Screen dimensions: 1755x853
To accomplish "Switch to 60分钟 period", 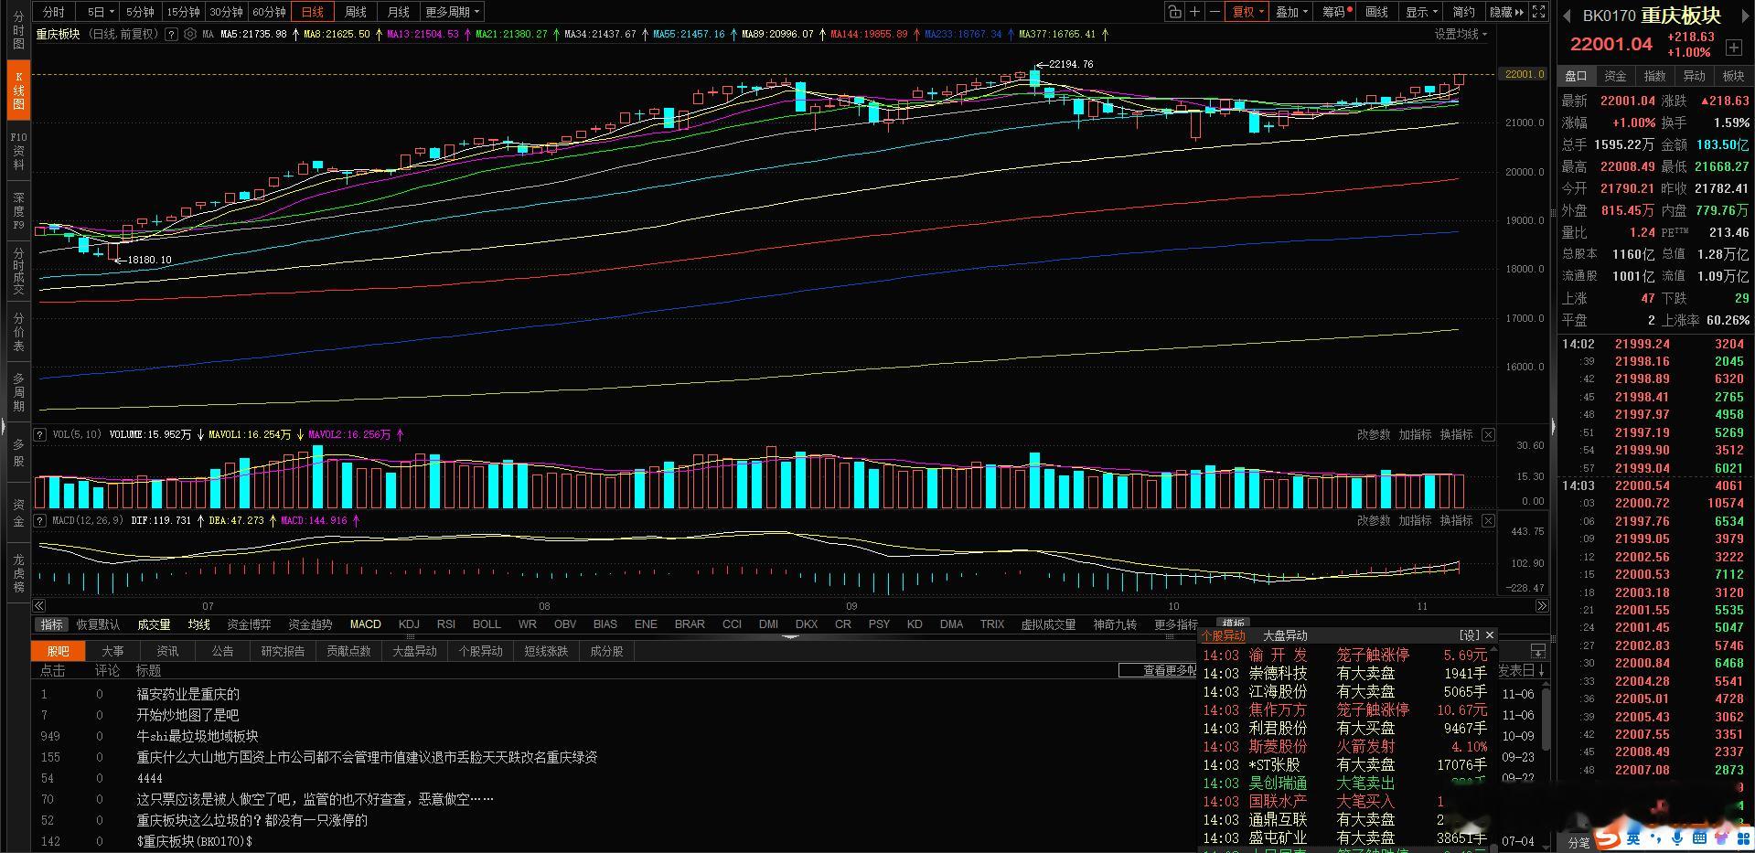I will pos(269,12).
